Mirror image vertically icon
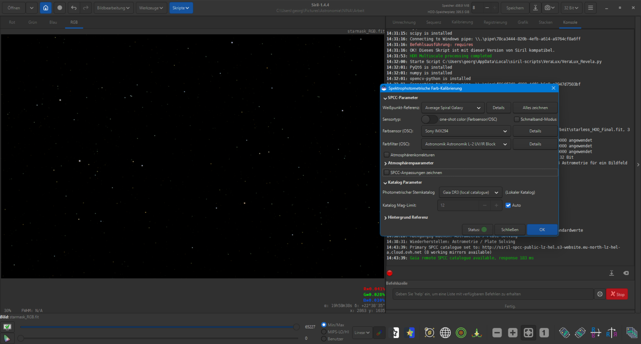641x344 pixels. point(596,333)
